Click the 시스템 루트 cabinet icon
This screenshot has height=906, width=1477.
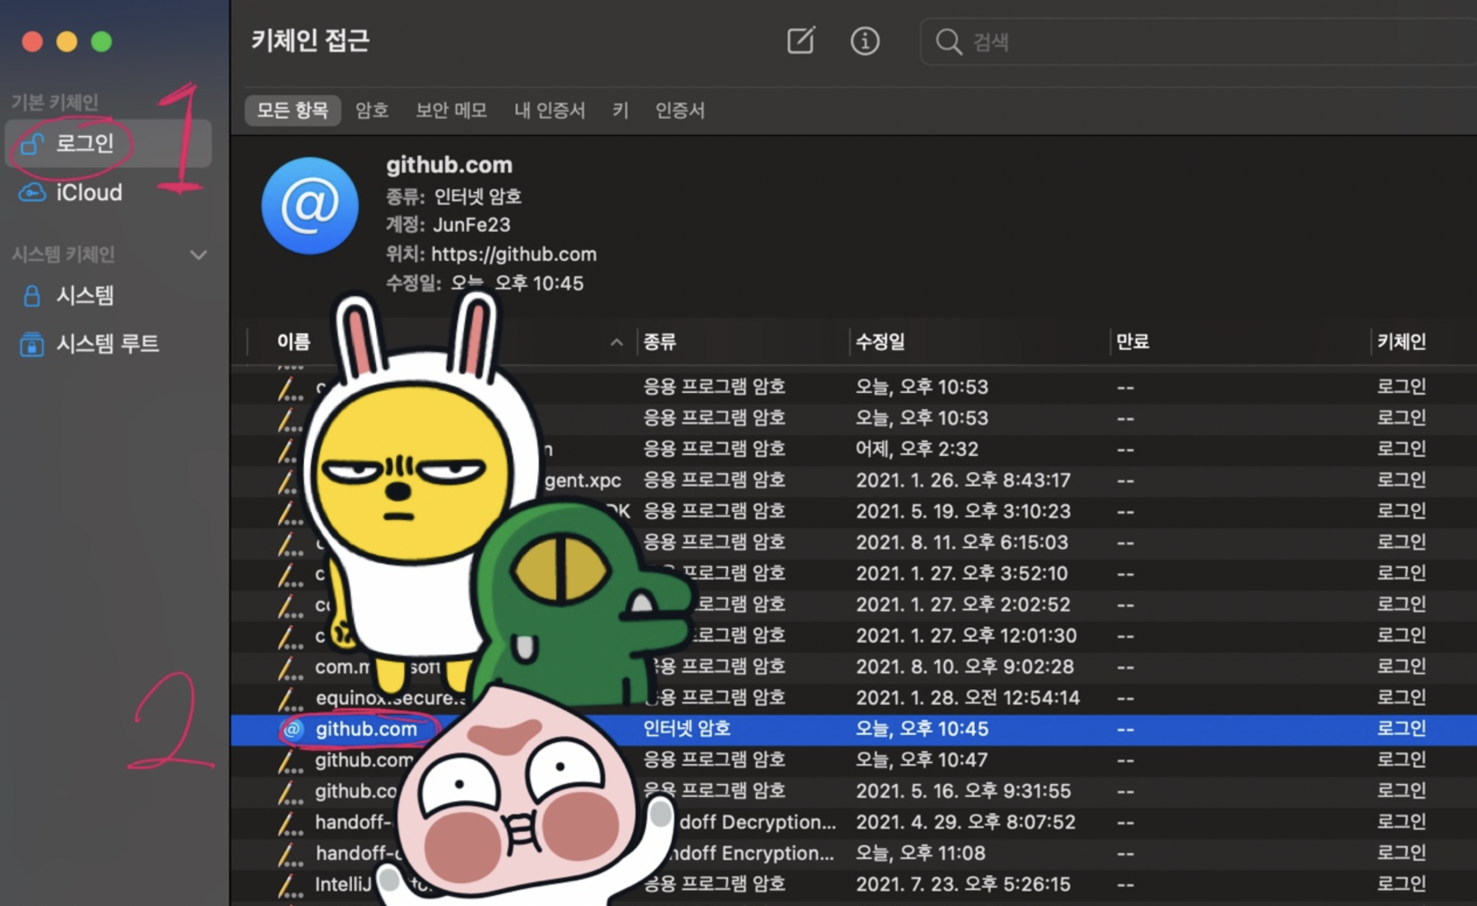[x=32, y=344]
